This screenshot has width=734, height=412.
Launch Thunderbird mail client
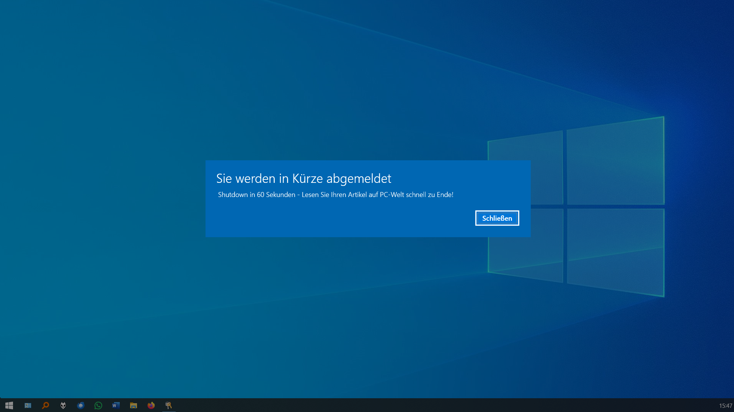[80, 405]
